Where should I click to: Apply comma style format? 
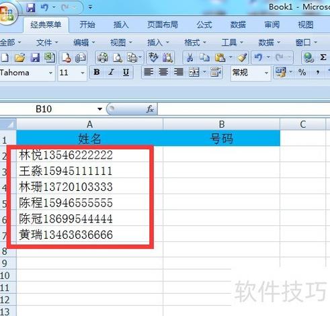318,73
